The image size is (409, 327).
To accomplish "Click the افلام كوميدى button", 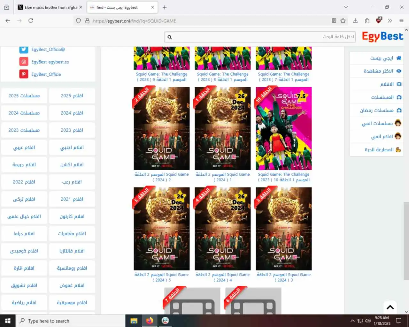I will click(x=24, y=251).
